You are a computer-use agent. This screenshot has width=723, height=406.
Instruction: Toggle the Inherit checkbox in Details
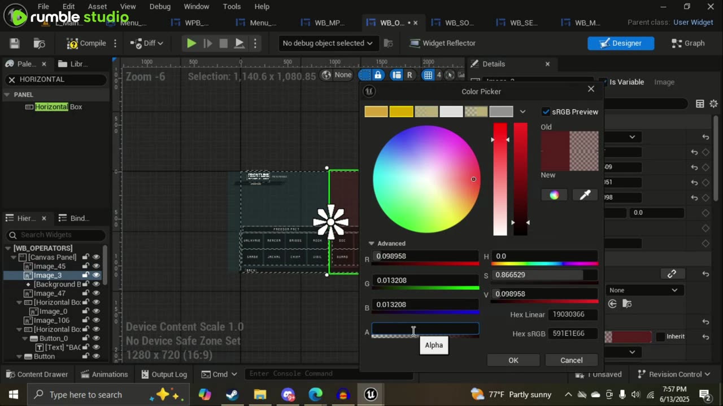(x=660, y=337)
